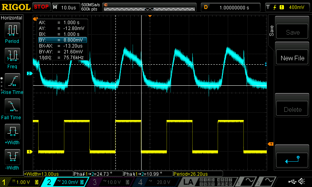Click the rising edge trigger icon
The width and height of the screenshot is (312, 187).
pyautogui.click(x=275, y=7)
